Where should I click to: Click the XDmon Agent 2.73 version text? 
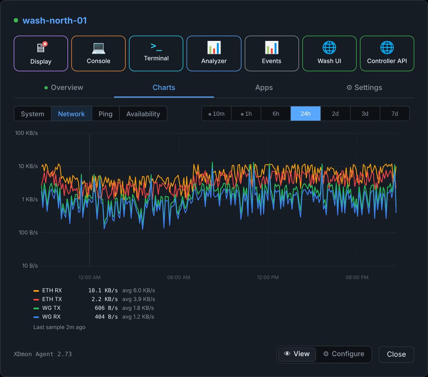[43, 354]
